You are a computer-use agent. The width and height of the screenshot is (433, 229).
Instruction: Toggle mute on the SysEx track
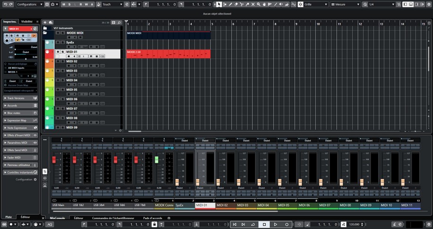click(x=58, y=42)
